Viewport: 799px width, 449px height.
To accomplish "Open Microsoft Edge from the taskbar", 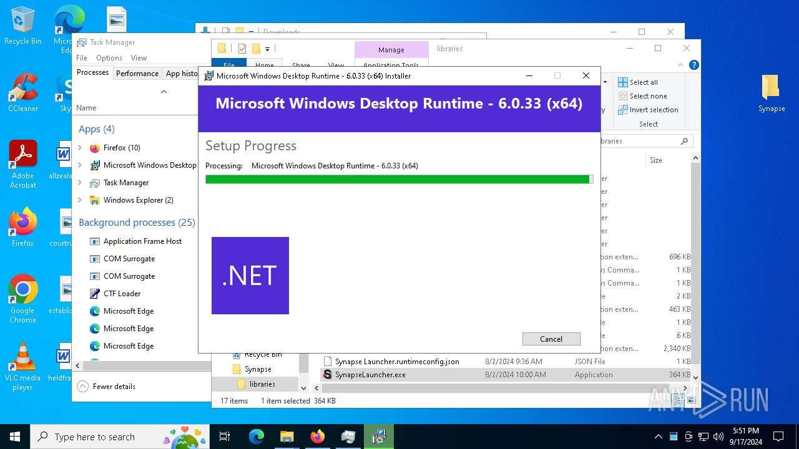I will (x=257, y=437).
